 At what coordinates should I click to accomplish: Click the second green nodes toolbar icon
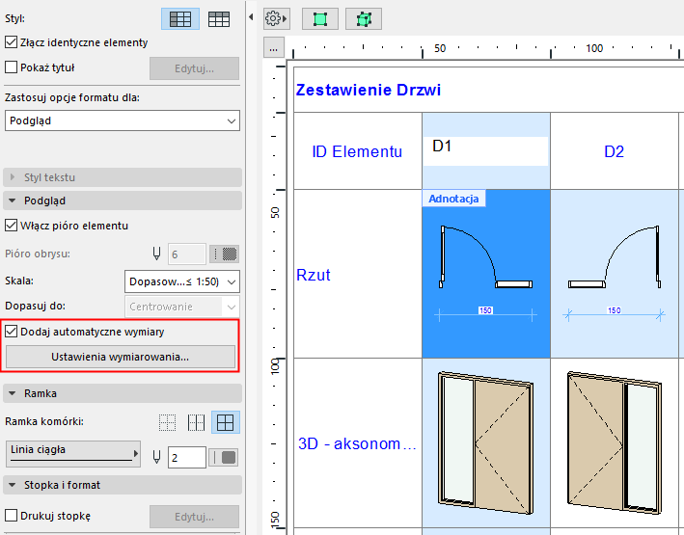(x=363, y=18)
